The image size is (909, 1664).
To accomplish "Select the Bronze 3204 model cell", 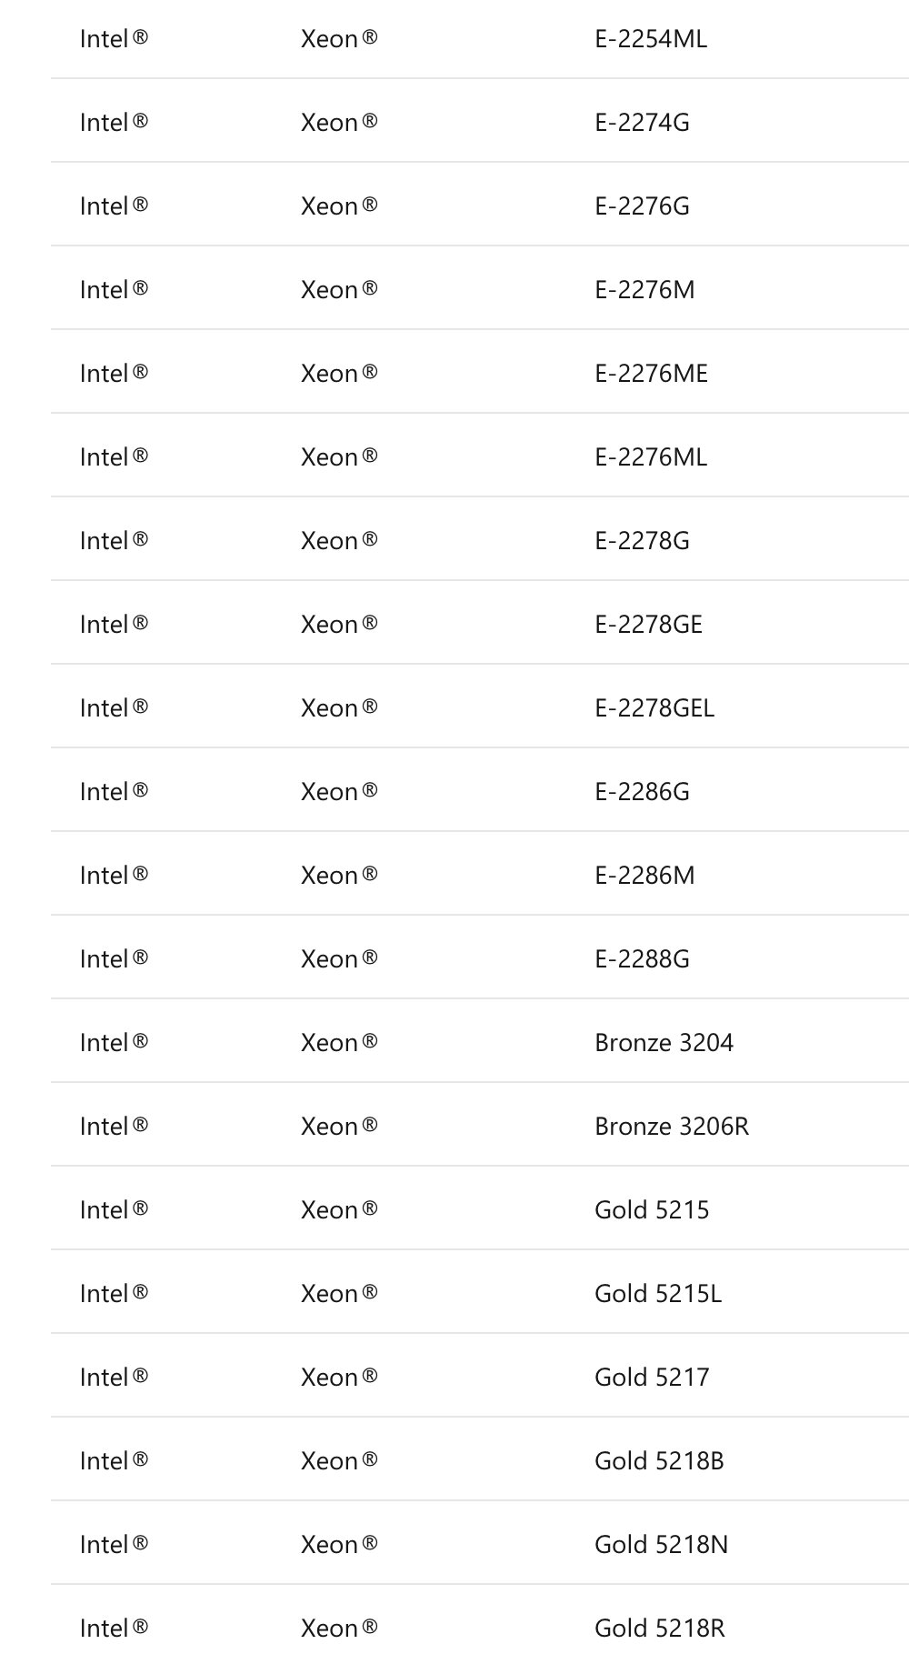I will (x=664, y=1043).
